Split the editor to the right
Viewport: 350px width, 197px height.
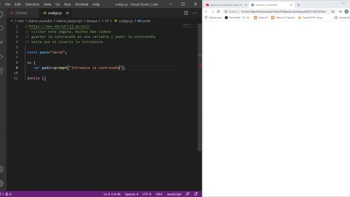(x=186, y=13)
